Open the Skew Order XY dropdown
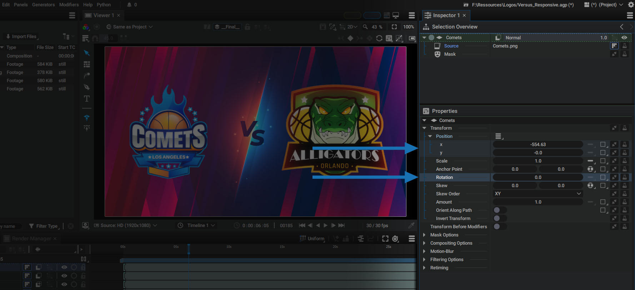Image resolution: width=635 pixels, height=290 pixels. [538, 194]
